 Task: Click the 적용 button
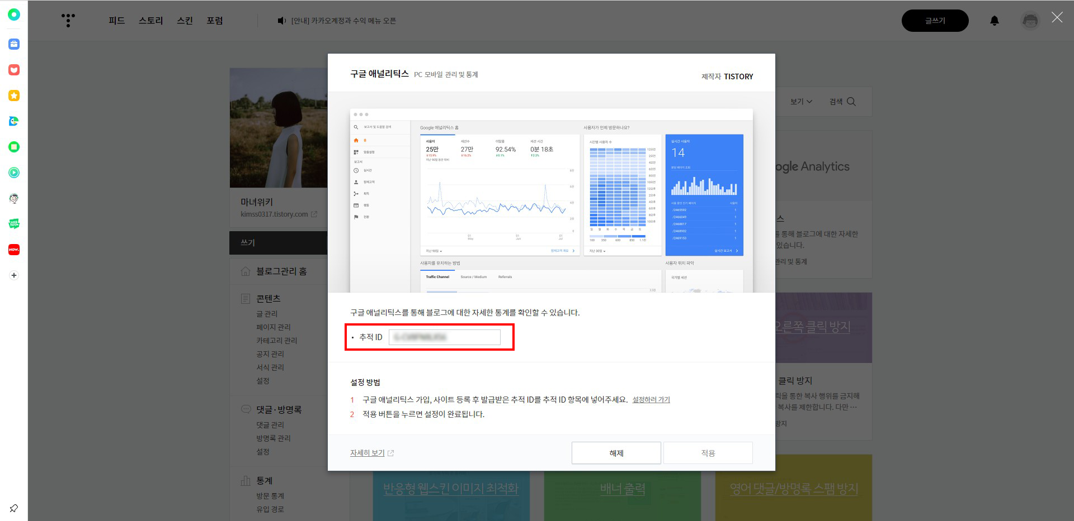(x=708, y=453)
